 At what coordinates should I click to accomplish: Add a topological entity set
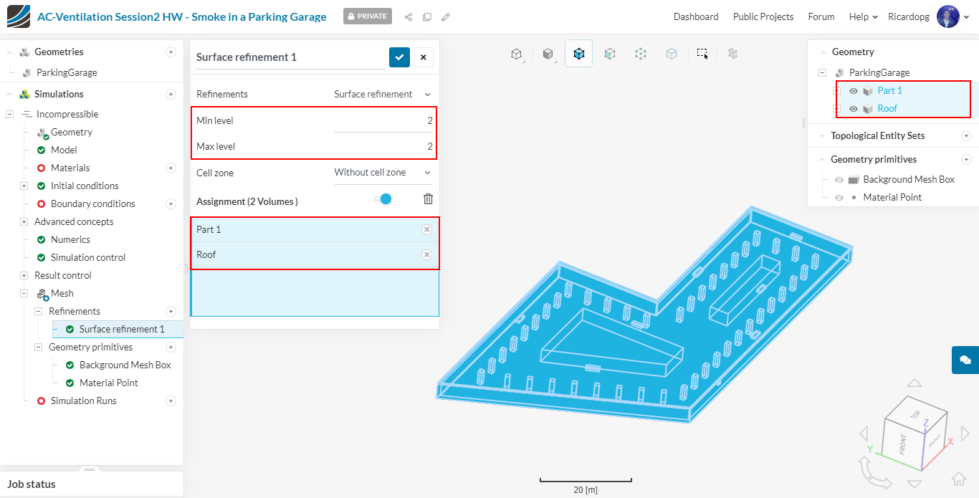(966, 135)
